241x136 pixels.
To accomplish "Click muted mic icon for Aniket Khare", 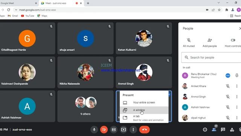I will point(228,86).
